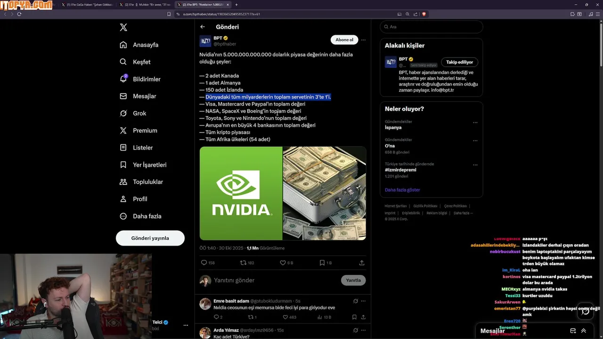Viewport: 603px width, 339px height.
Task: Click Daha fazla göster link
Action: coord(402,190)
